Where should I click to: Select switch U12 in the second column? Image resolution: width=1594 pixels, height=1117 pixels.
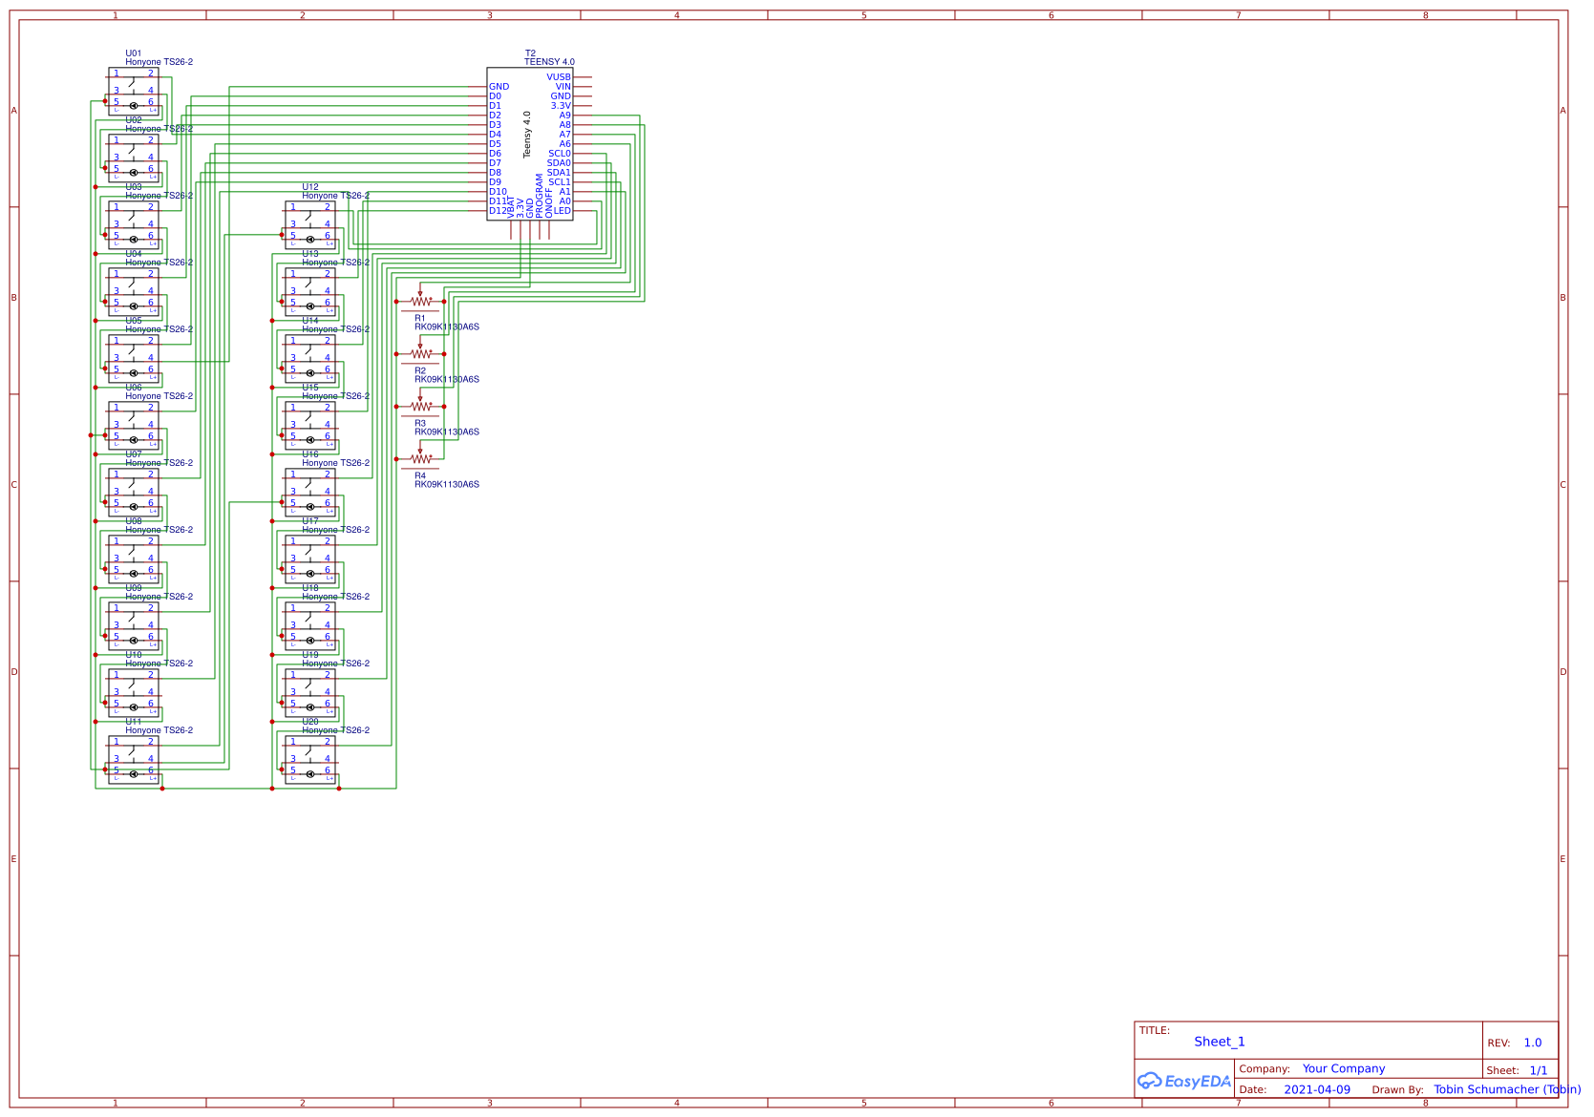click(x=310, y=229)
